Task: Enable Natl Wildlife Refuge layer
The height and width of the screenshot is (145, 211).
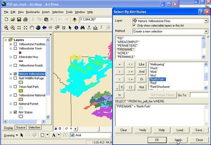Action: point(15,78)
